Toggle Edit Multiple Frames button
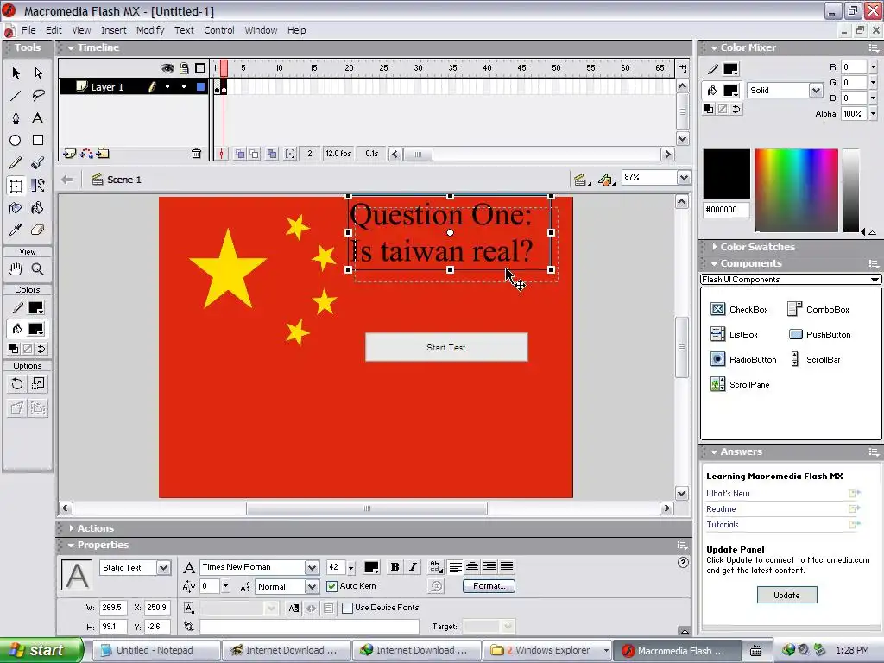The width and height of the screenshot is (884, 663). point(272,154)
